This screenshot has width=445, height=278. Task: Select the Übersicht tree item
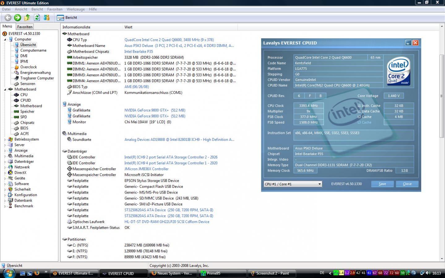(28, 45)
